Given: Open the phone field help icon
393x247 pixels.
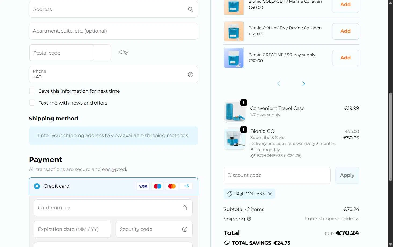Looking at the screenshot, I should coord(191,74).
